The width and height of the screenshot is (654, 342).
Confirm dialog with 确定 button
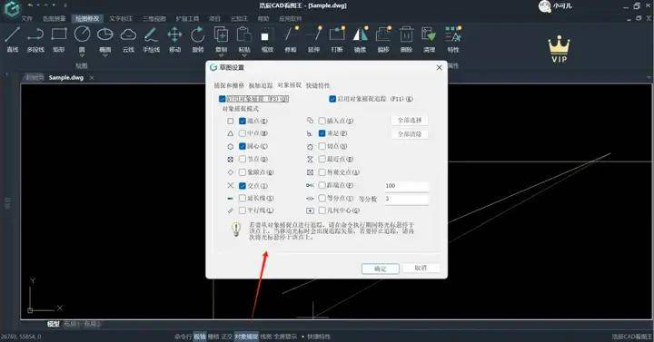tap(381, 269)
